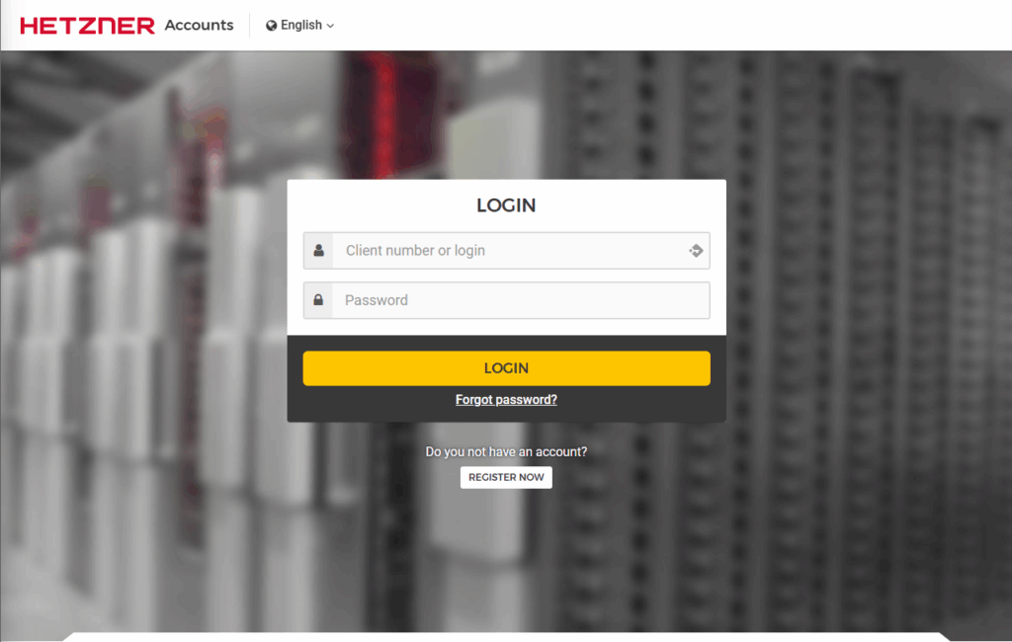The width and height of the screenshot is (1012, 642).
Task: Submit with the yellow LOGIN button
Action: click(507, 368)
